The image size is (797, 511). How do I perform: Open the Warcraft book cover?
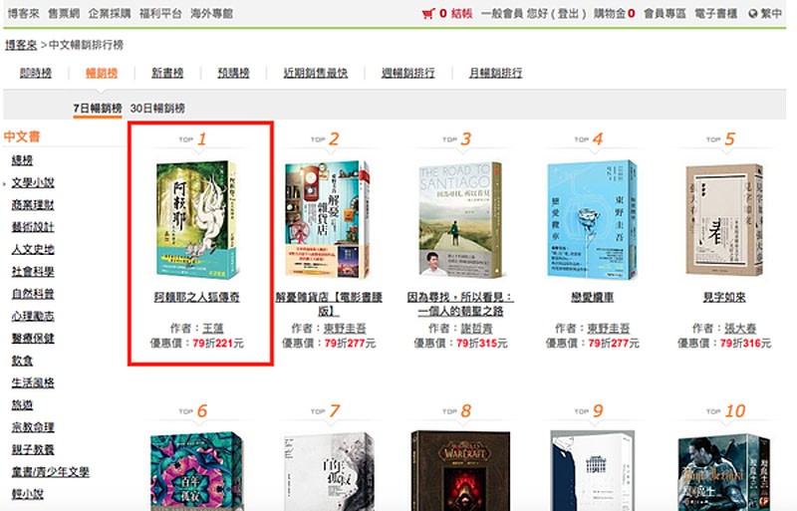[x=460, y=471]
